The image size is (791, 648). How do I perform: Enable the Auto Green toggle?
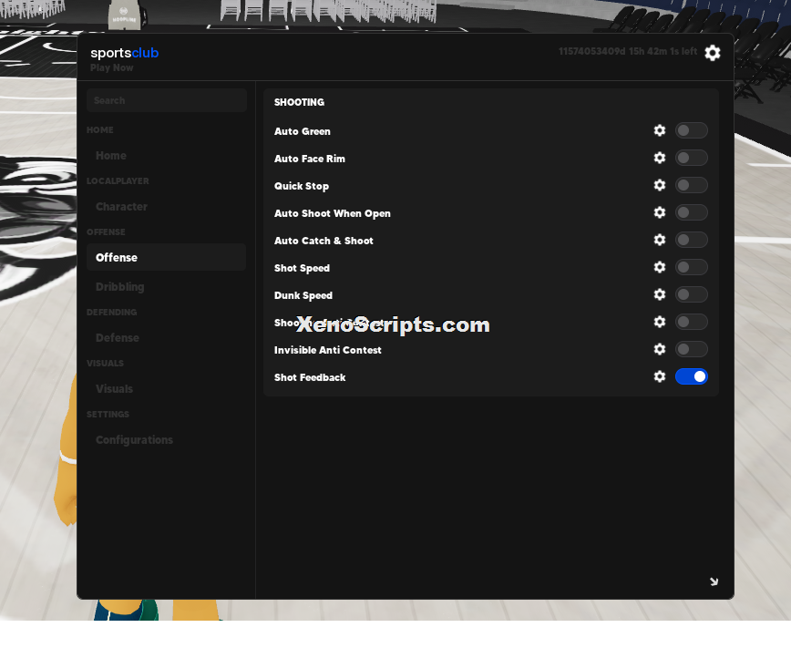click(691, 130)
